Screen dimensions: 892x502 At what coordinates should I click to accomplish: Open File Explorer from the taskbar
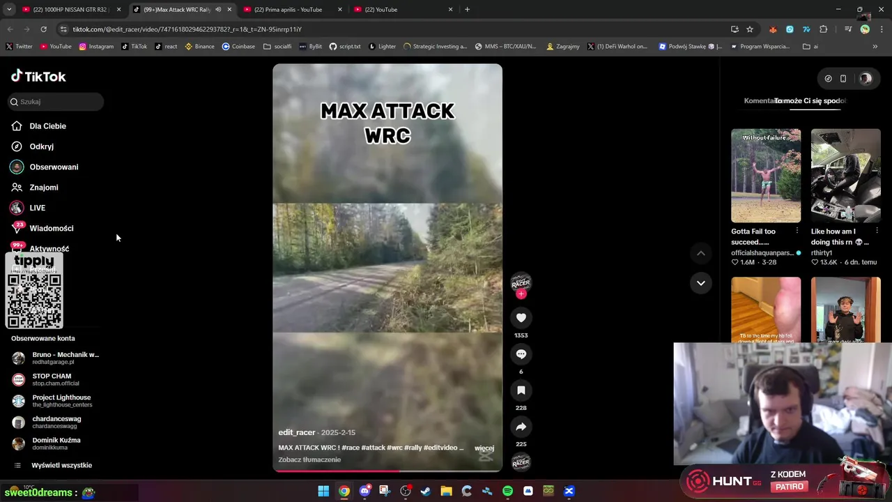pyautogui.click(x=446, y=492)
